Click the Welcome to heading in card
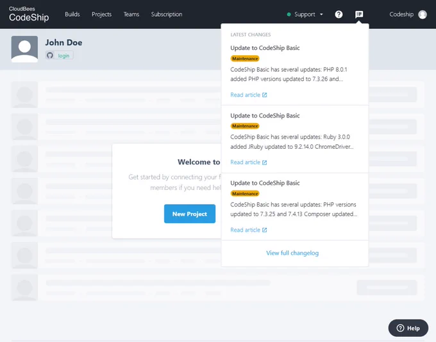The image size is (436, 342). coord(199,162)
